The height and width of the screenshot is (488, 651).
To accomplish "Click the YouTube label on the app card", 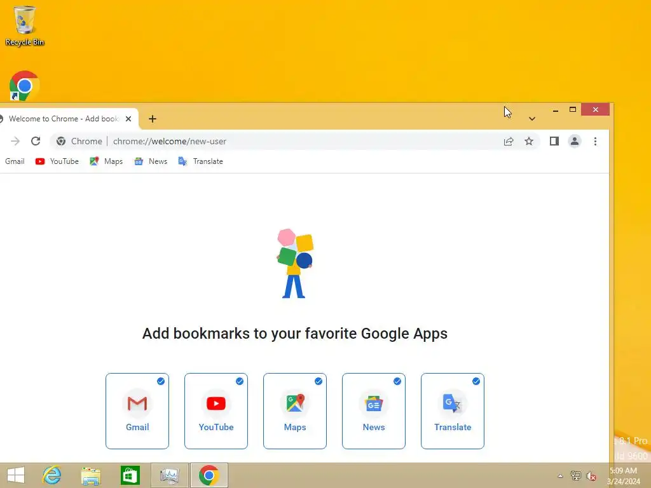I will 216,427.
